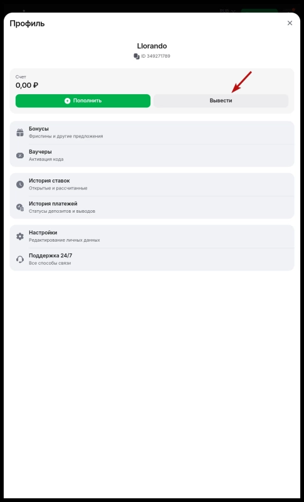Click the Настройки gear icon
Image resolution: width=304 pixels, height=502 pixels.
pos(20,237)
